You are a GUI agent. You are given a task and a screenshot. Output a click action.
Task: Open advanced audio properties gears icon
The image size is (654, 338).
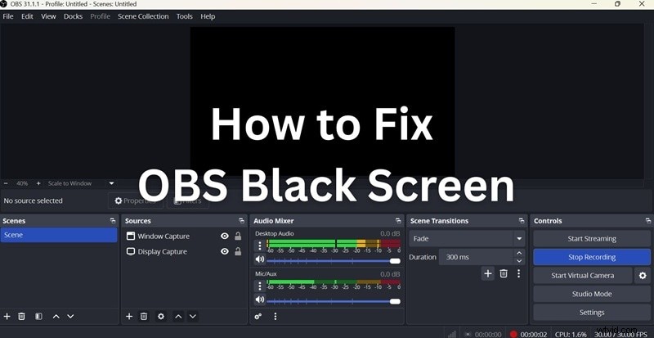(258, 316)
